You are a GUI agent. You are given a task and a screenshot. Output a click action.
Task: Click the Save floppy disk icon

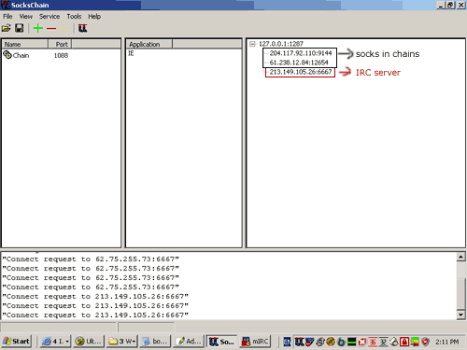(x=20, y=28)
